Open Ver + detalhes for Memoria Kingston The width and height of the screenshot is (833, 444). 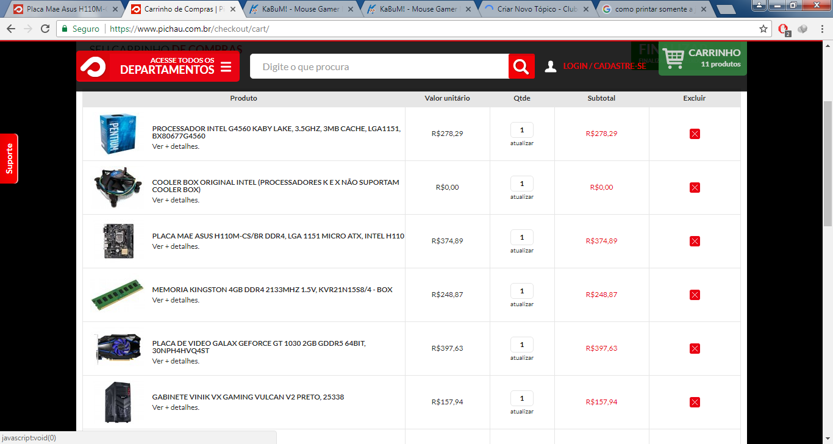[x=176, y=300]
